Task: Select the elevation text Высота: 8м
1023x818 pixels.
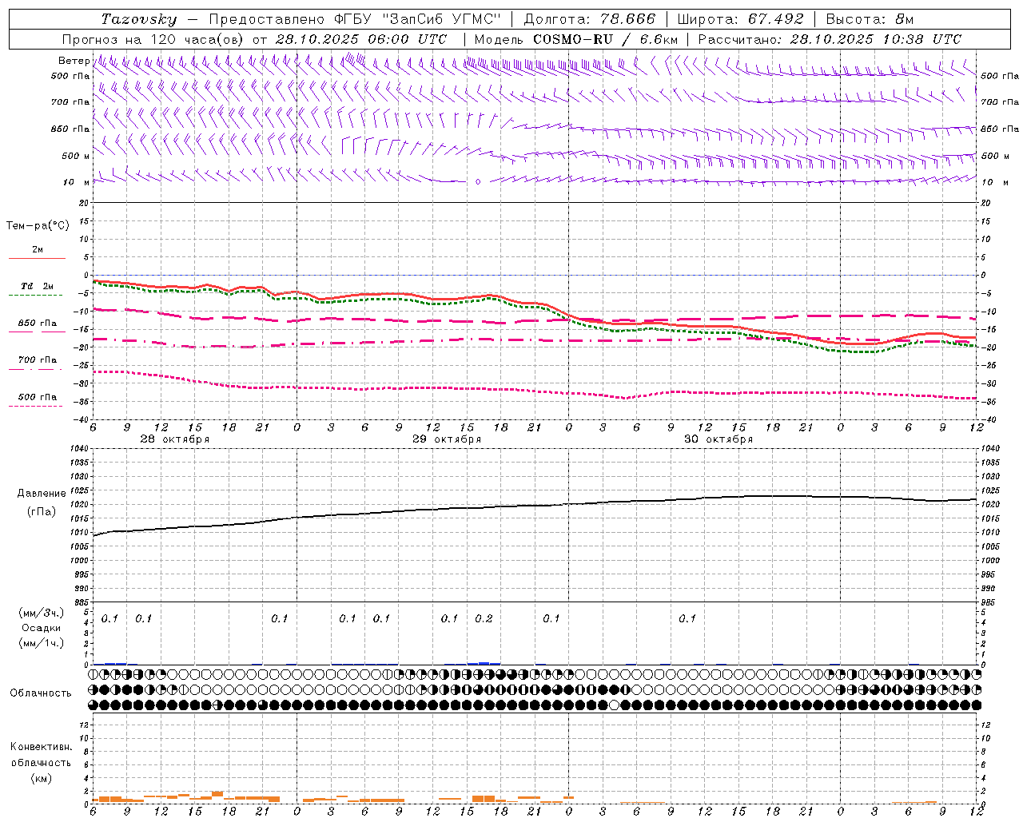Action: (x=870, y=19)
